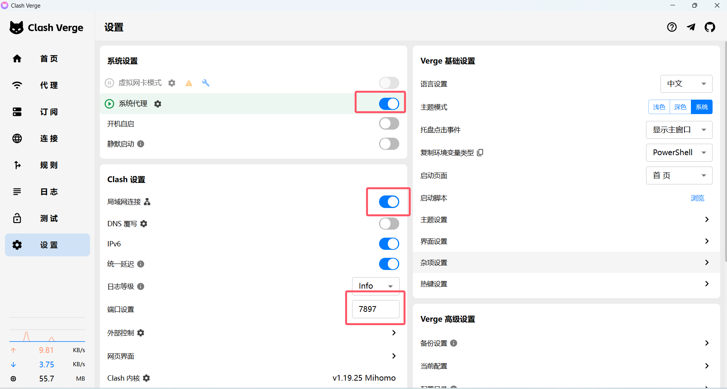Enable the 开机自启 switch
727x389 pixels.
tap(389, 124)
